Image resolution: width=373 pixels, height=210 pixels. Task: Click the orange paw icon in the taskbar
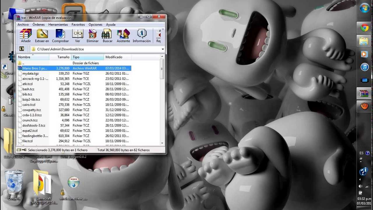(x=364, y=106)
